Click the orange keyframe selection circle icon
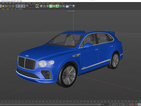141x106 pixels. [136, 105]
